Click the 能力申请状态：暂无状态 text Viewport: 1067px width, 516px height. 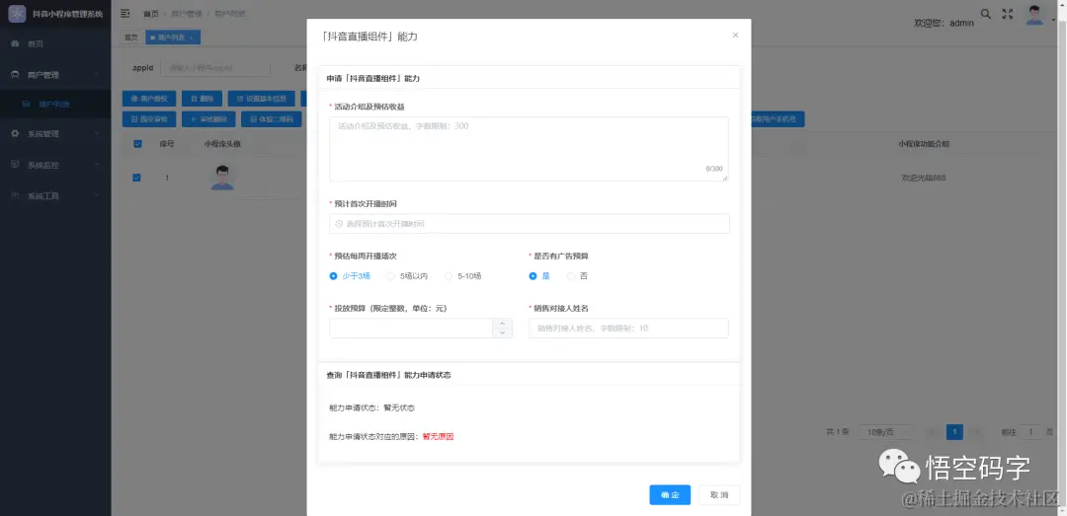(x=371, y=407)
